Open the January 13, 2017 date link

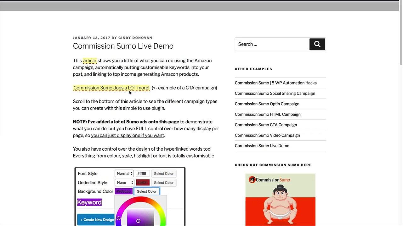click(x=92, y=38)
